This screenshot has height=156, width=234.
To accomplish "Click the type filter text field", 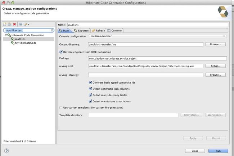I will pyautogui.click(x=28, y=30).
